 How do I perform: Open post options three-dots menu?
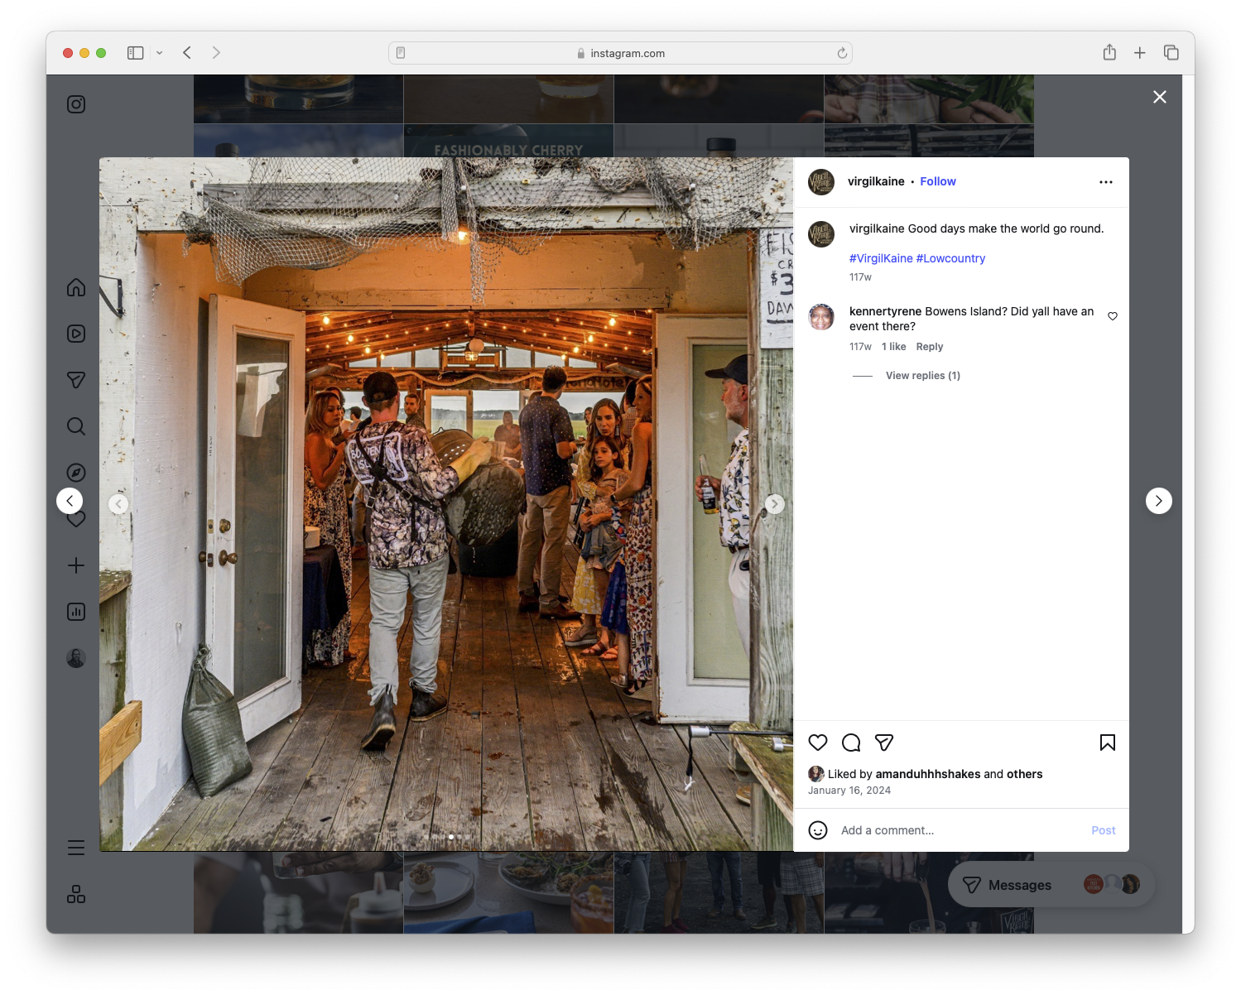coord(1106,182)
